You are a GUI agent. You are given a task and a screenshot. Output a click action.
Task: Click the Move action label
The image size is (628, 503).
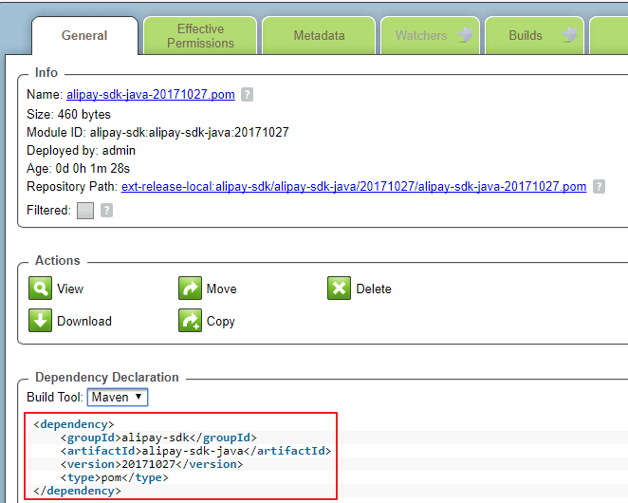(x=221, y=289)
